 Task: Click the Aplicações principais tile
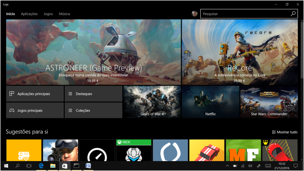pos(35,94)
